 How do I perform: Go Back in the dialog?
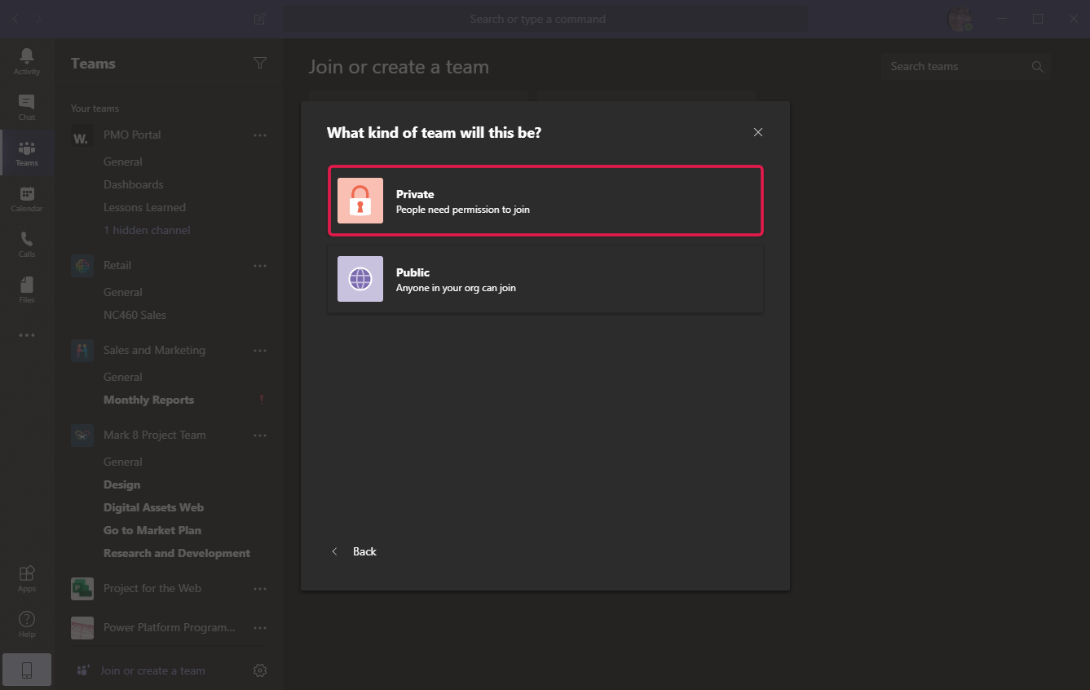tap(354, 551)
